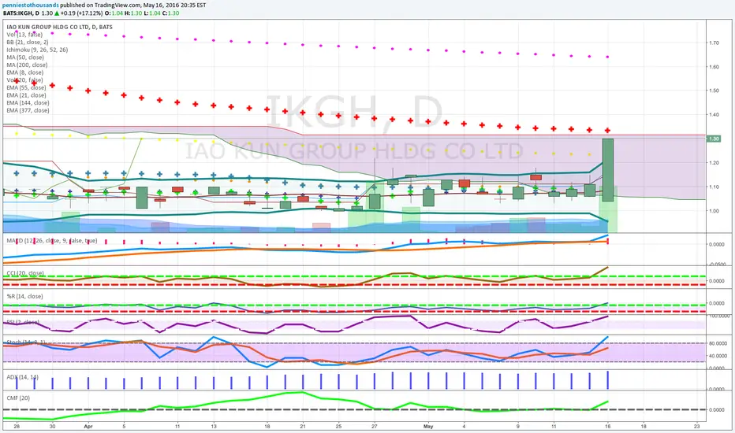Click the BATS:IKGH, D symbol header
The width and height of the screenshot is (735, 433).
point(21,13)
